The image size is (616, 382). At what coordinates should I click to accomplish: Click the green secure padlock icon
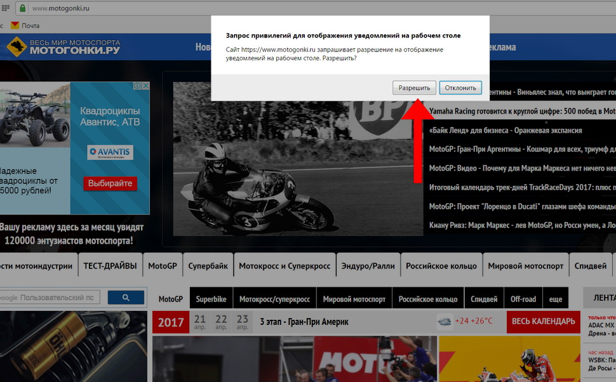click(22, 8)
